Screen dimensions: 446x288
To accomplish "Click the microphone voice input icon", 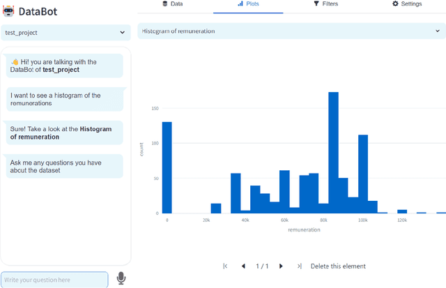I will click(121, 278).
